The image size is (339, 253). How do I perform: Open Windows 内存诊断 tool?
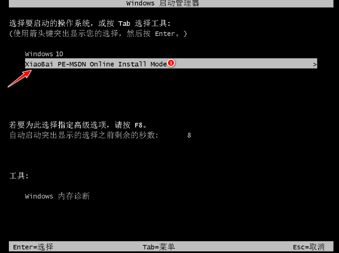pos(57,196)
